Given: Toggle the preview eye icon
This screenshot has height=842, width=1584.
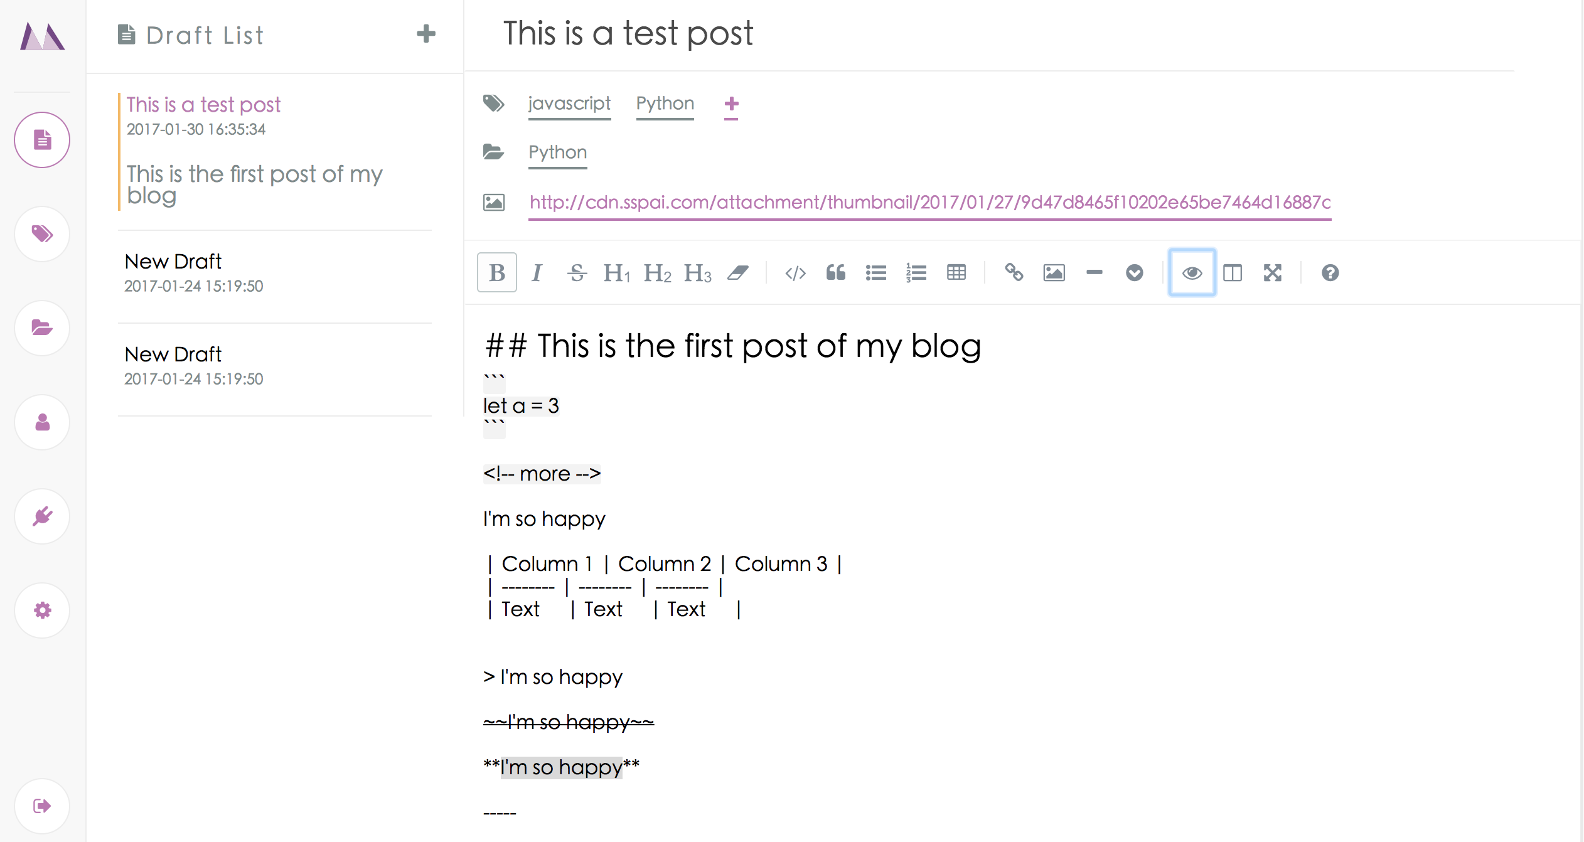Looking at the screenshot, I should click(1192, 273).
